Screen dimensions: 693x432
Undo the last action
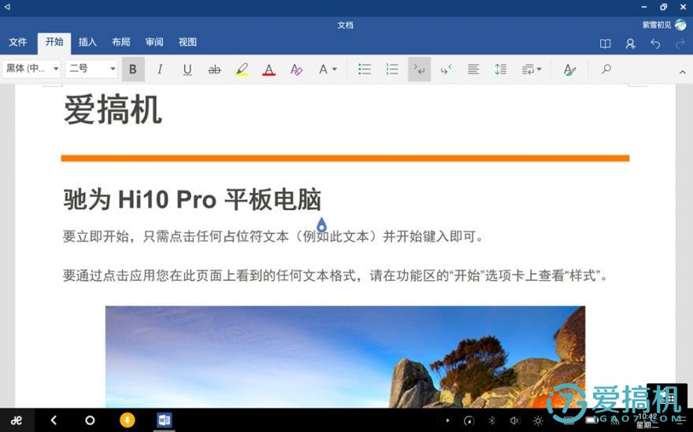[x=655, y=44]
